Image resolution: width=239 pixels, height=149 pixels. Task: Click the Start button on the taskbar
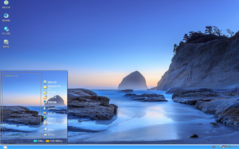tap(5, 147)
